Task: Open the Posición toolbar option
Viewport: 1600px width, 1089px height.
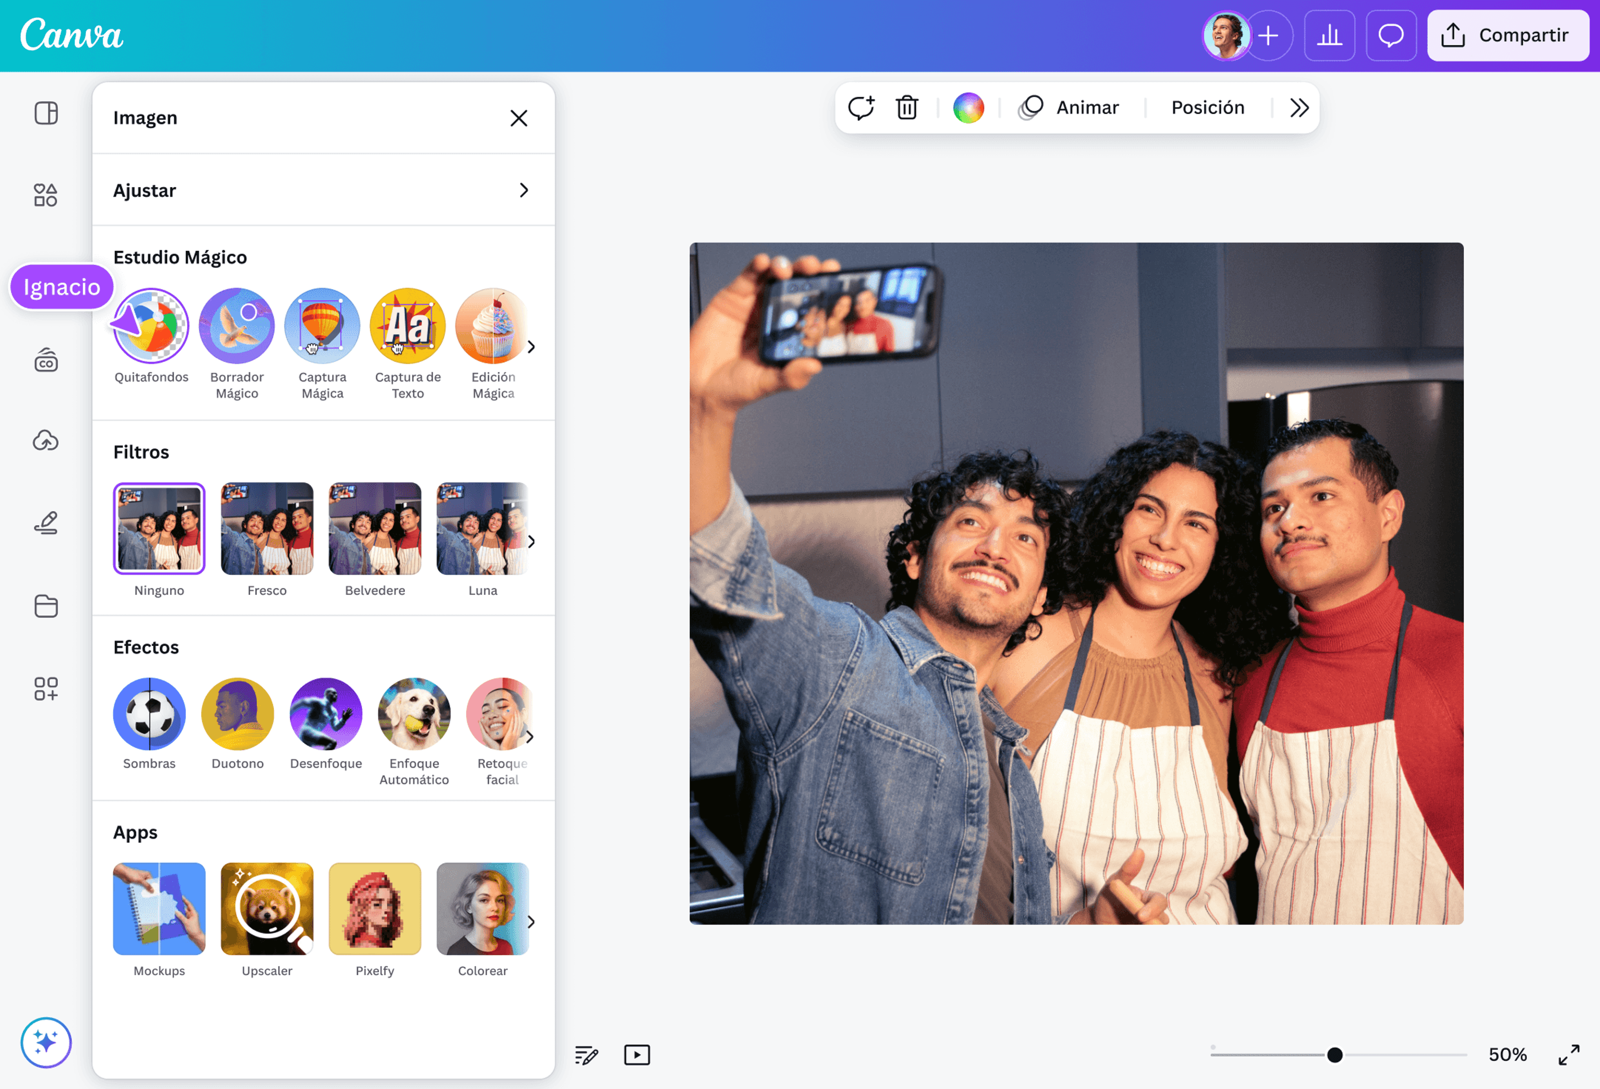Action: (x=1208, y=108)
